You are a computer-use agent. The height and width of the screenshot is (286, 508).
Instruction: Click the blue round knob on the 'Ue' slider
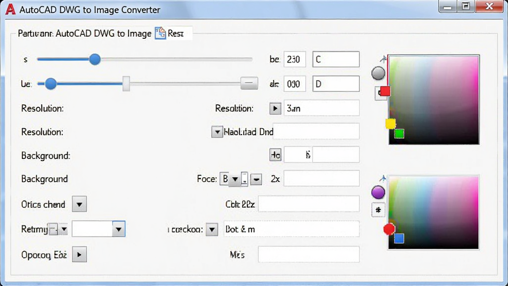pos(51,83)
